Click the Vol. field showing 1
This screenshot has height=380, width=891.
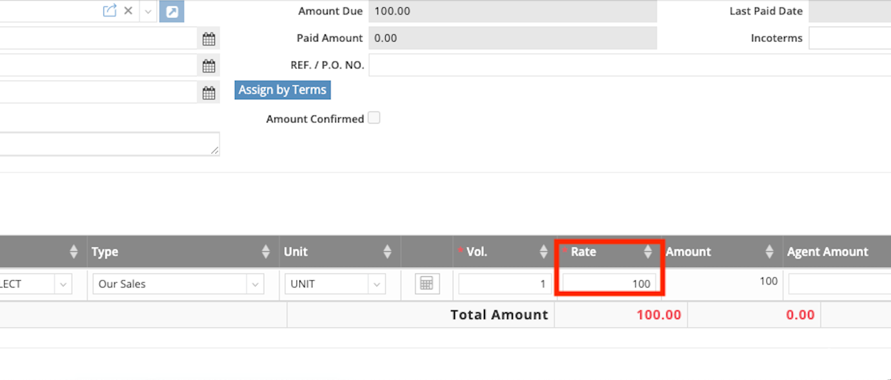[504, 284]
